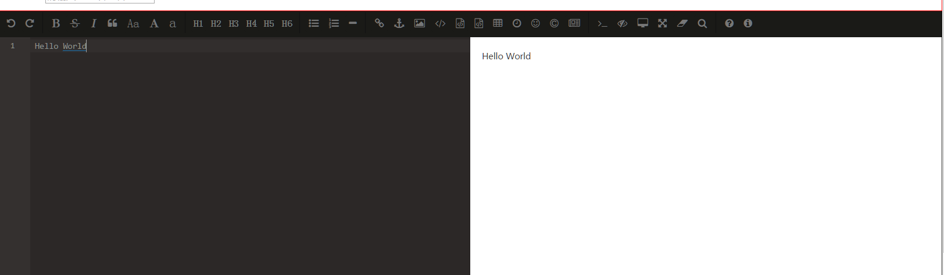Image resolution: width=944 pixels, height=275 pixels.
Task: Insert H5 heading
Action: coord(269,23)
